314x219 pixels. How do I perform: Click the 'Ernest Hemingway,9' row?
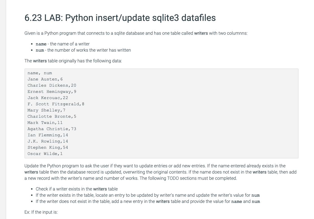tap(52, 91)
